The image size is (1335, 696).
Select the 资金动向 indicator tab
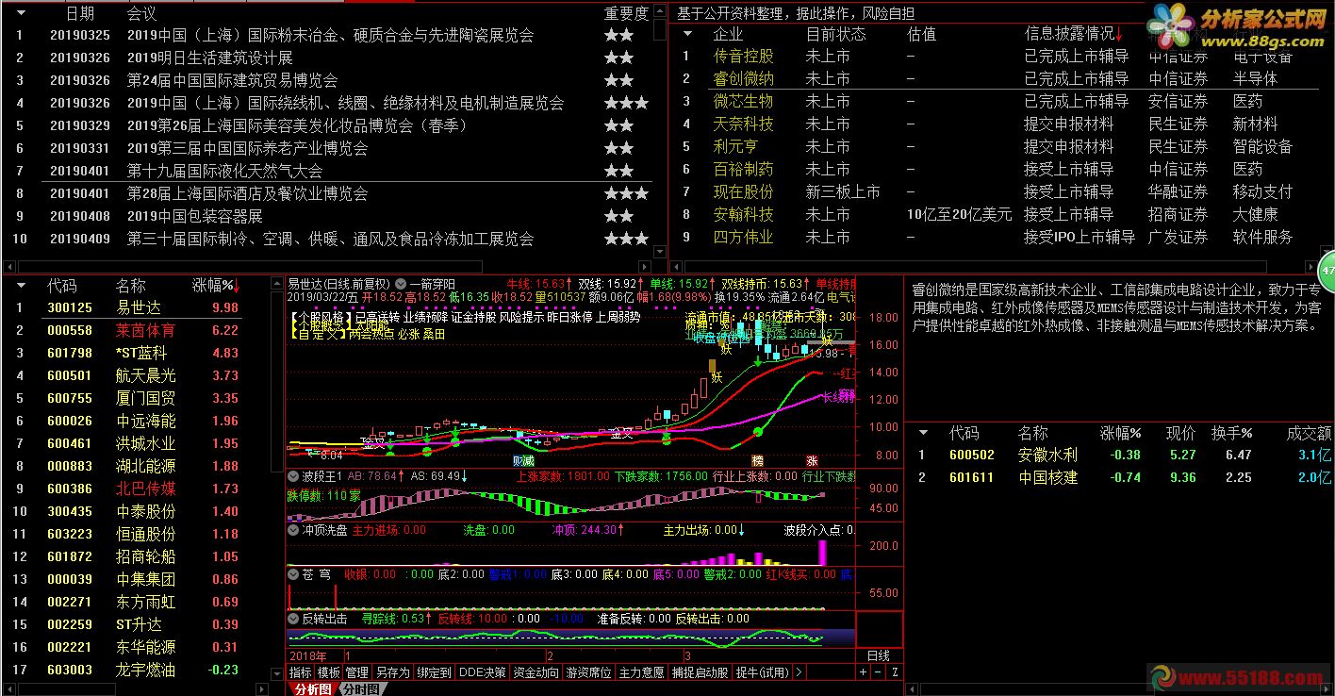[536, 672]
